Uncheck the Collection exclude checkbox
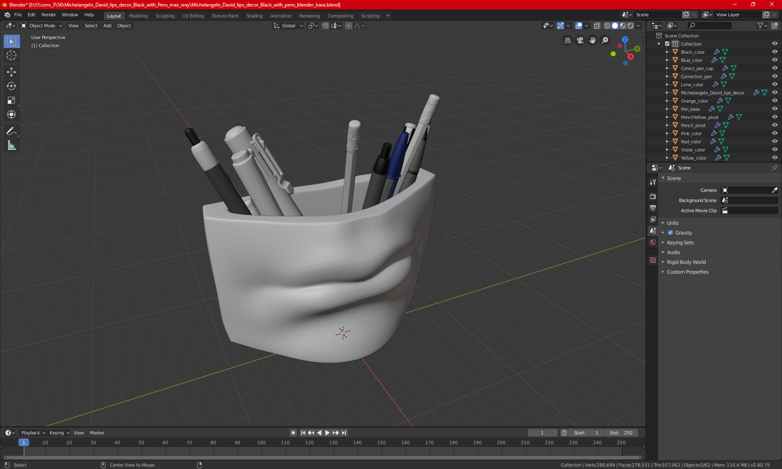This screenshot has width=782, height=469. point(667,44)
